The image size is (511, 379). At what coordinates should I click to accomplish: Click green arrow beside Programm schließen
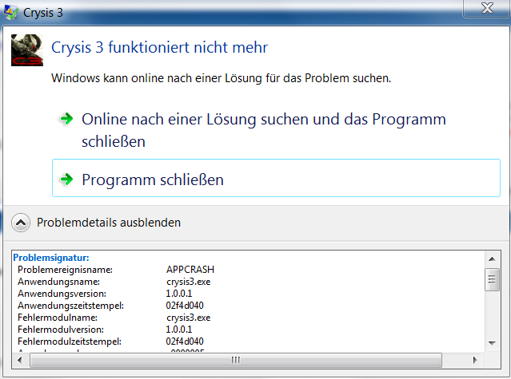[66, 179]
